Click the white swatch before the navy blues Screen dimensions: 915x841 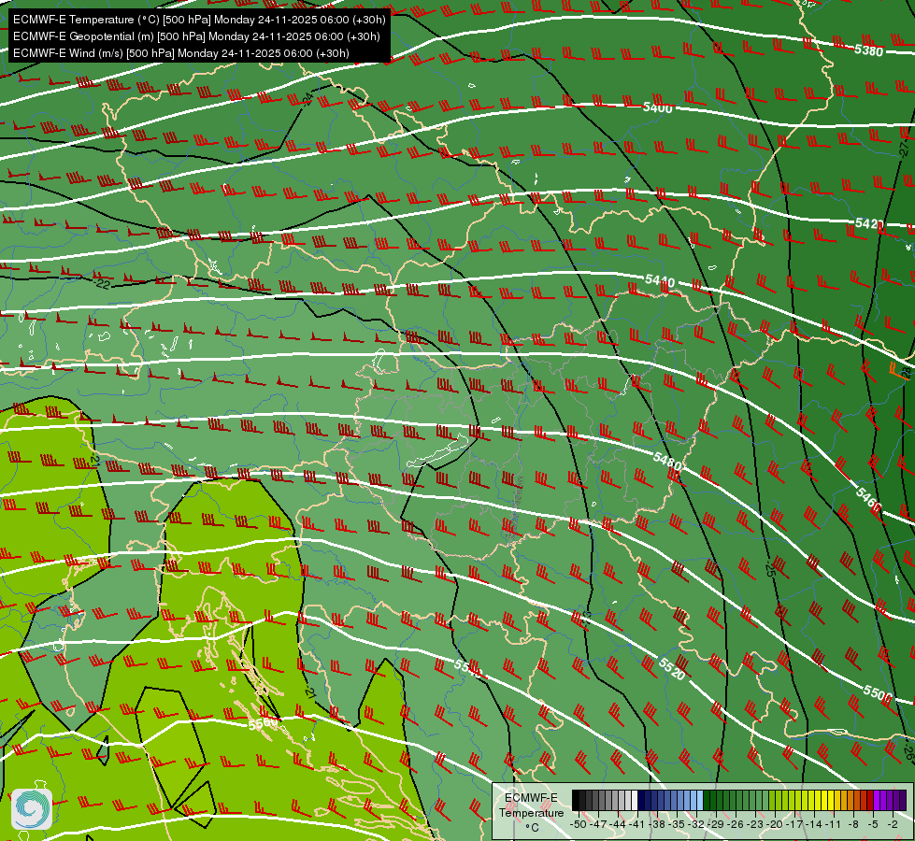(x=635, y=800)
